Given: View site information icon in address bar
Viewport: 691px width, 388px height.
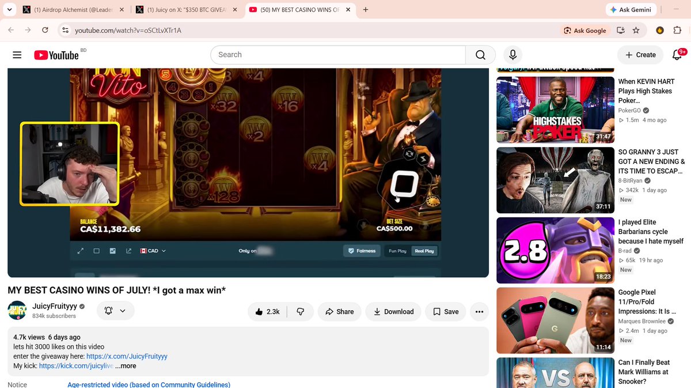Looking at the screenshot, I should coord(65,30).
